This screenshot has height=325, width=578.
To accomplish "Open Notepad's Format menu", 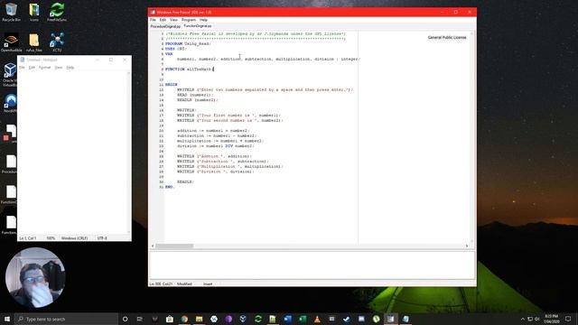I will (x=44, y=68).
